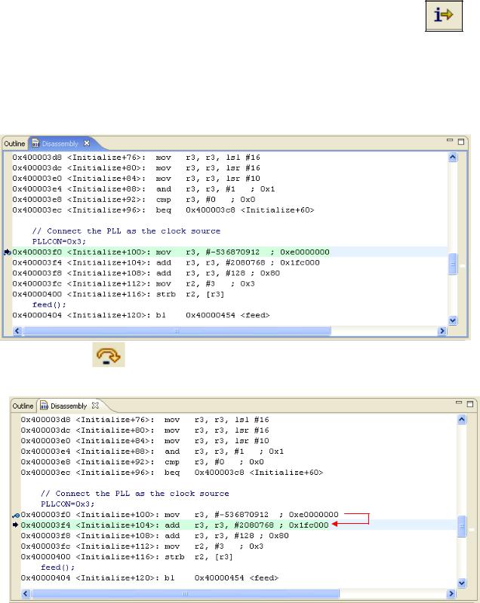Screen dimensions: 480x603
Task: Click left scroll arrow in upper panel
Action: (17, 331)
